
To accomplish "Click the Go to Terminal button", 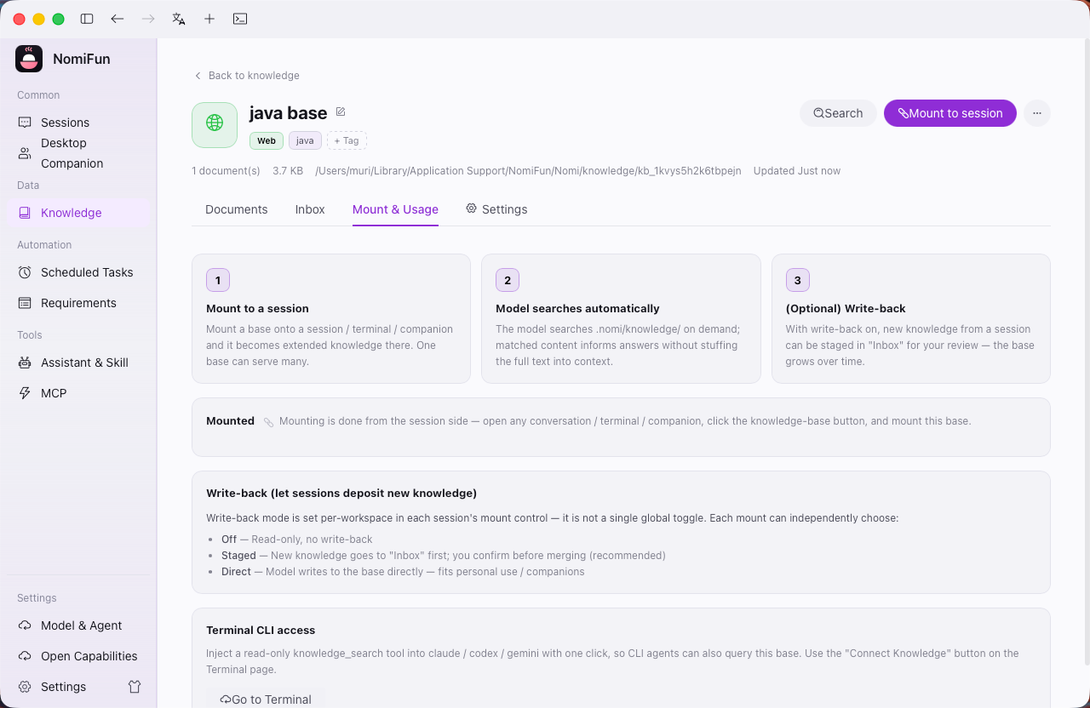I will [266, 699].
